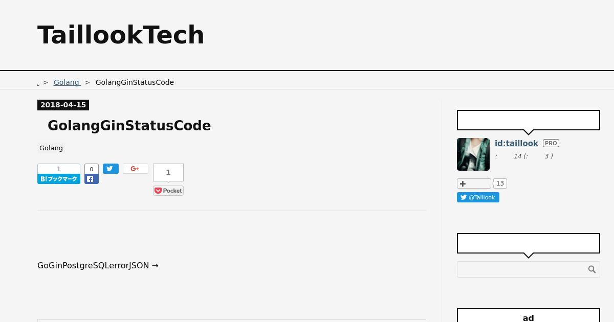The width and height of the screenshot is (614, 322).
Task: Follow @Taillook on Twitter
Action: 478,197
